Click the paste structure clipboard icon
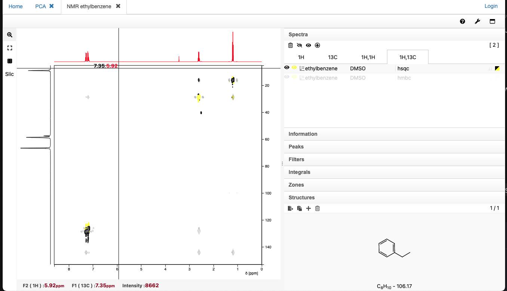This screenshot has width=507, height=291. (x=299, y=208)
